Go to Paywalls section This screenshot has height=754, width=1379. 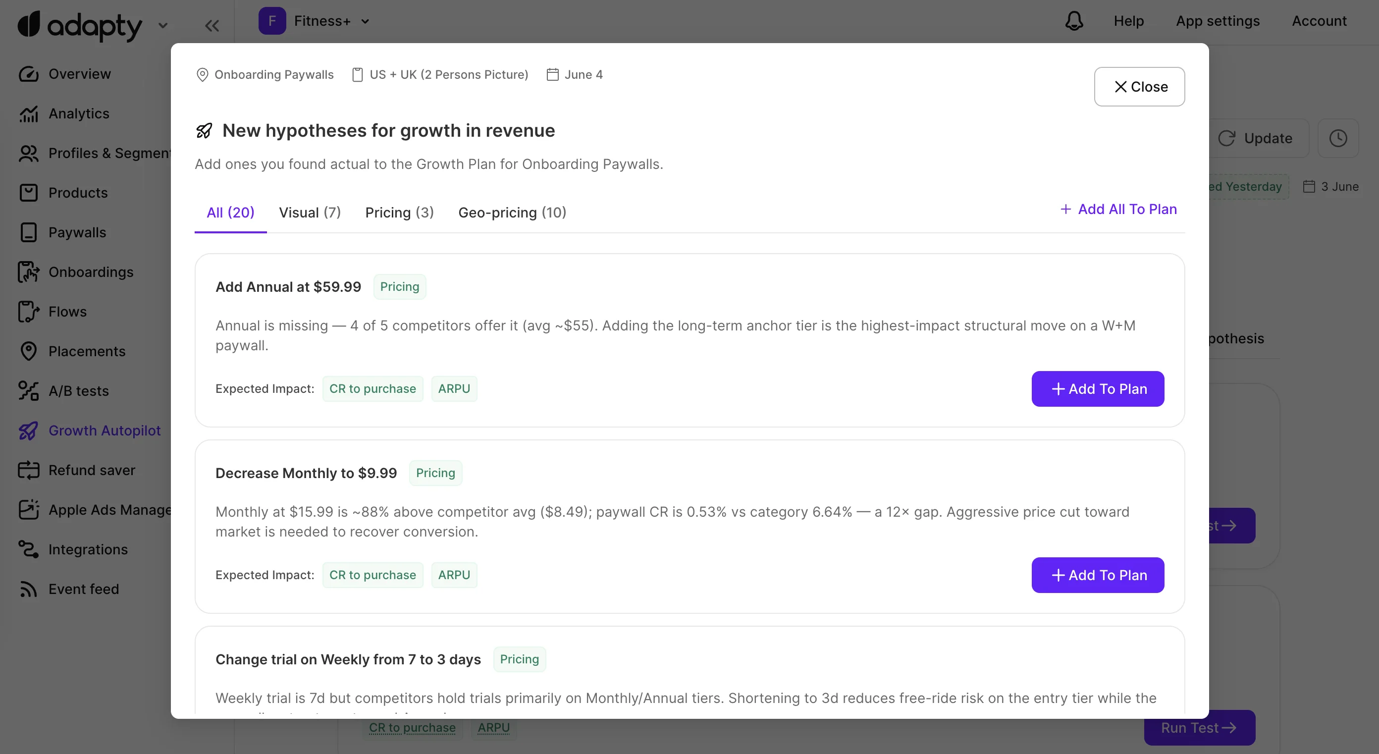coord(77,232)
